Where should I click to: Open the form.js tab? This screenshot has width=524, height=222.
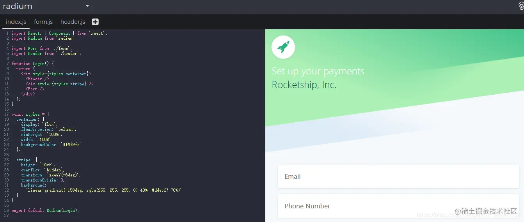click(x=43, y=22)
